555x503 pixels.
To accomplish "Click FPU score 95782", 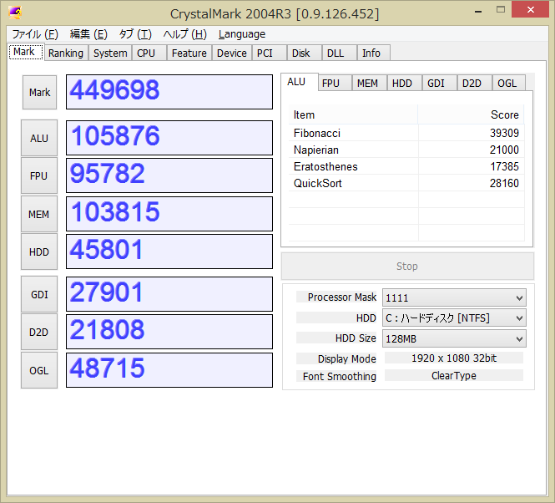I will pyautogui.click(x=169, y=175).
